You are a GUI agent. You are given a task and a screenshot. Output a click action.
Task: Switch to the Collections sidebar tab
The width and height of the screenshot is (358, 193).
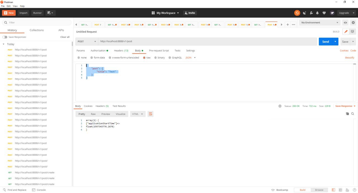[x=37, y=30]
